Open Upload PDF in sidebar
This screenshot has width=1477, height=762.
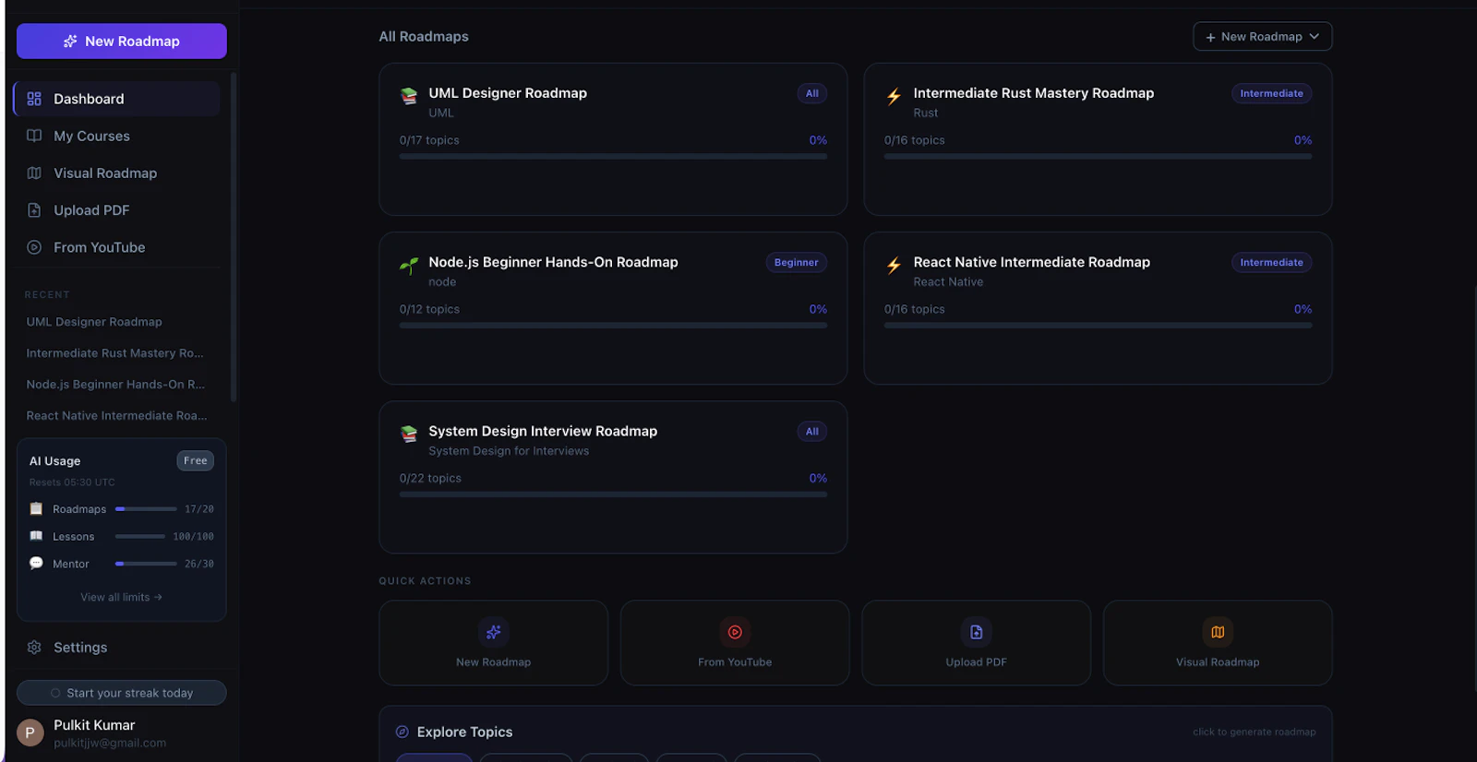click(x=116, y=210)
